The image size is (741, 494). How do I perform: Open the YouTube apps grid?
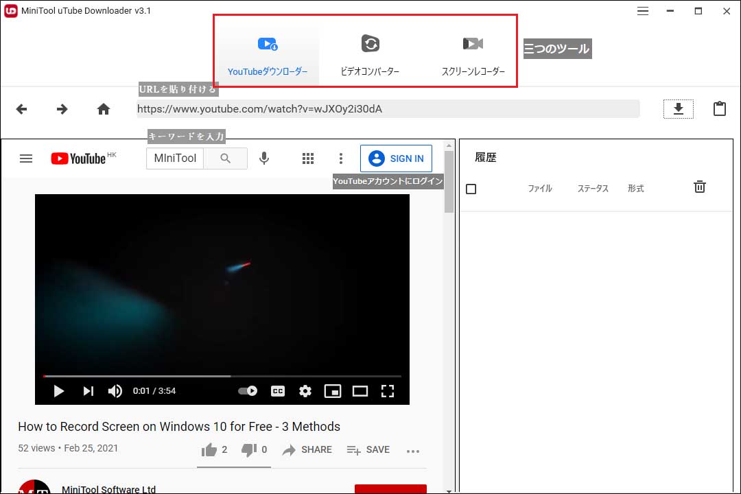pos(308,158)
